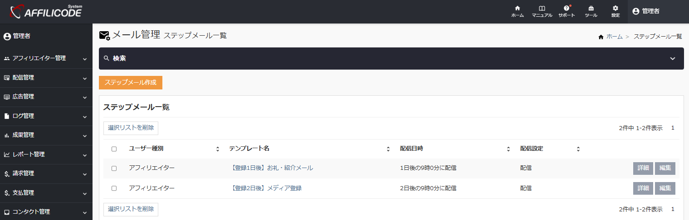Click page number 1 above table
Image resolution: width=689 pixels, height=220 pixels.
[x=673, y=128]
